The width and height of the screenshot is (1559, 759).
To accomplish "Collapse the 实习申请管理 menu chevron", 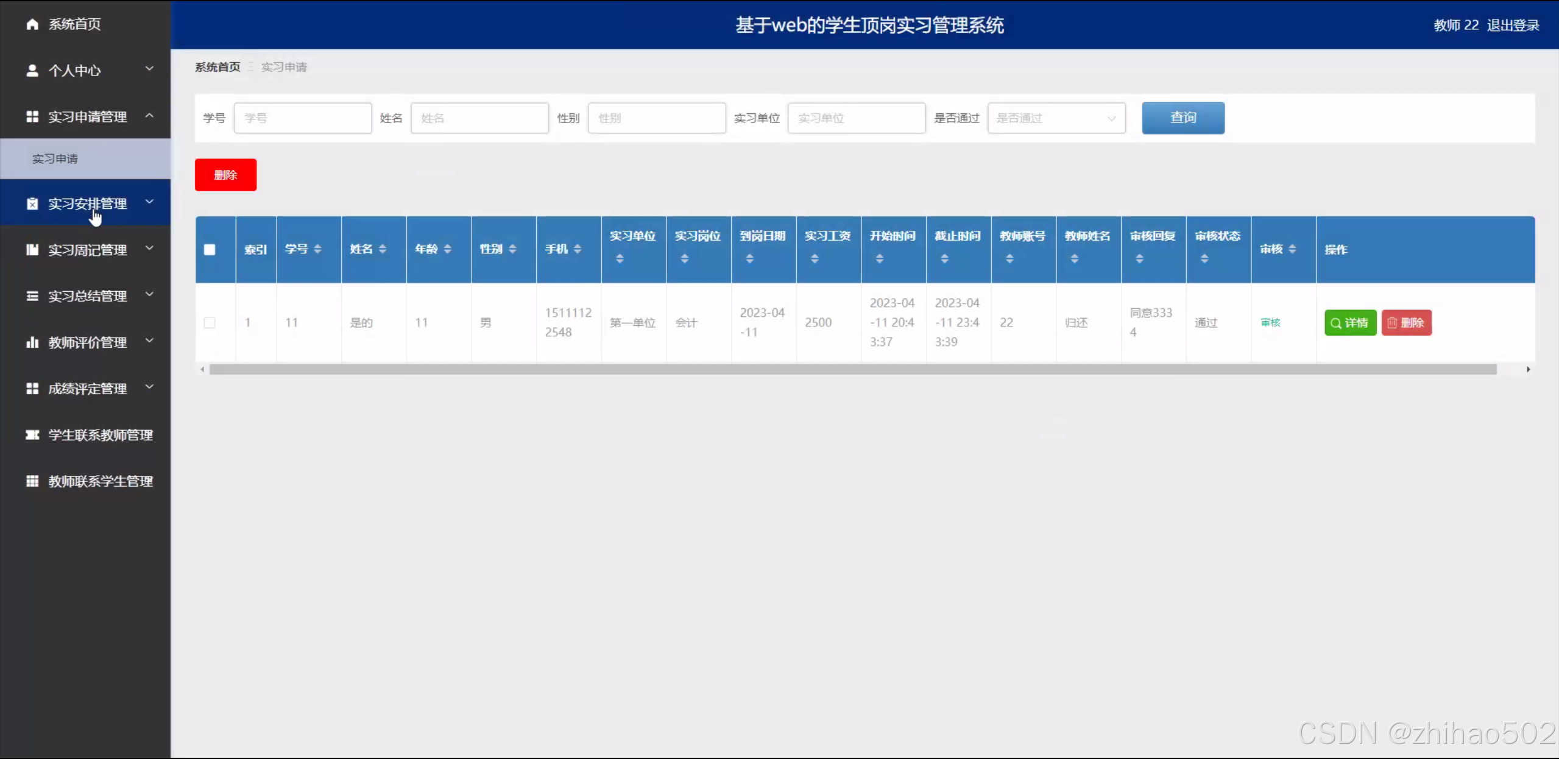I will coord(150,116).
